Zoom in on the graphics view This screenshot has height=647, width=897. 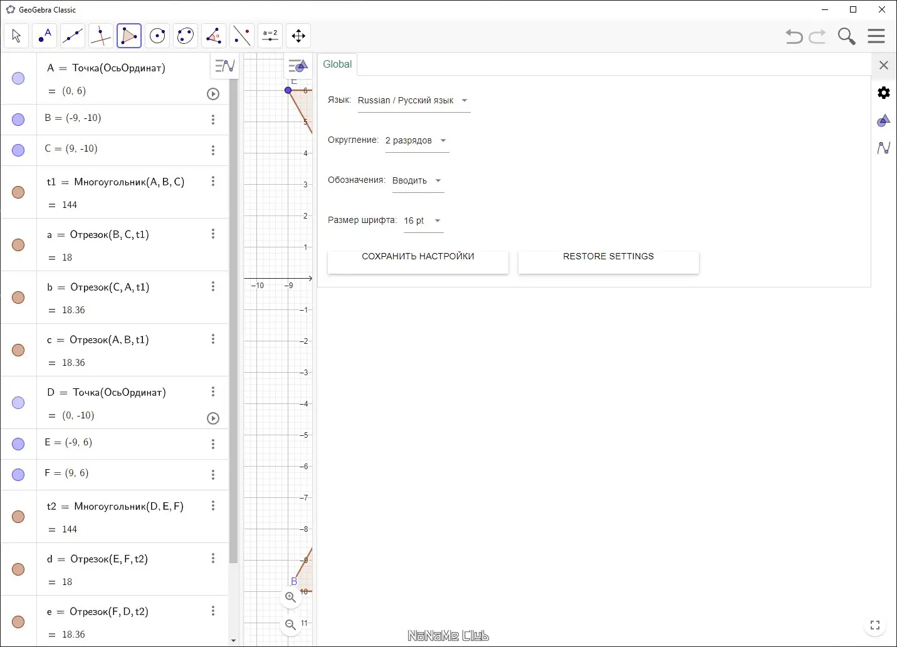[290, 598]
